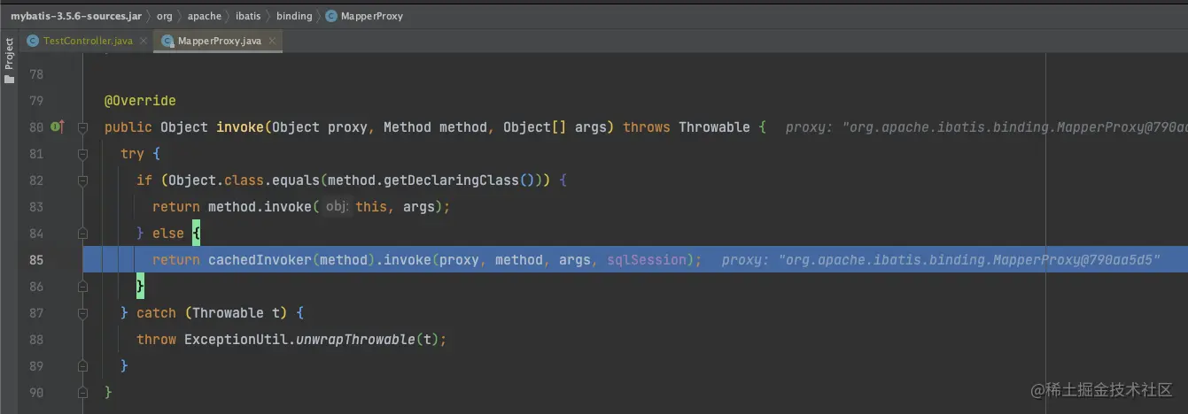
Task: Click the inline proxy debug value on line 85
Action: coord(941,260)
